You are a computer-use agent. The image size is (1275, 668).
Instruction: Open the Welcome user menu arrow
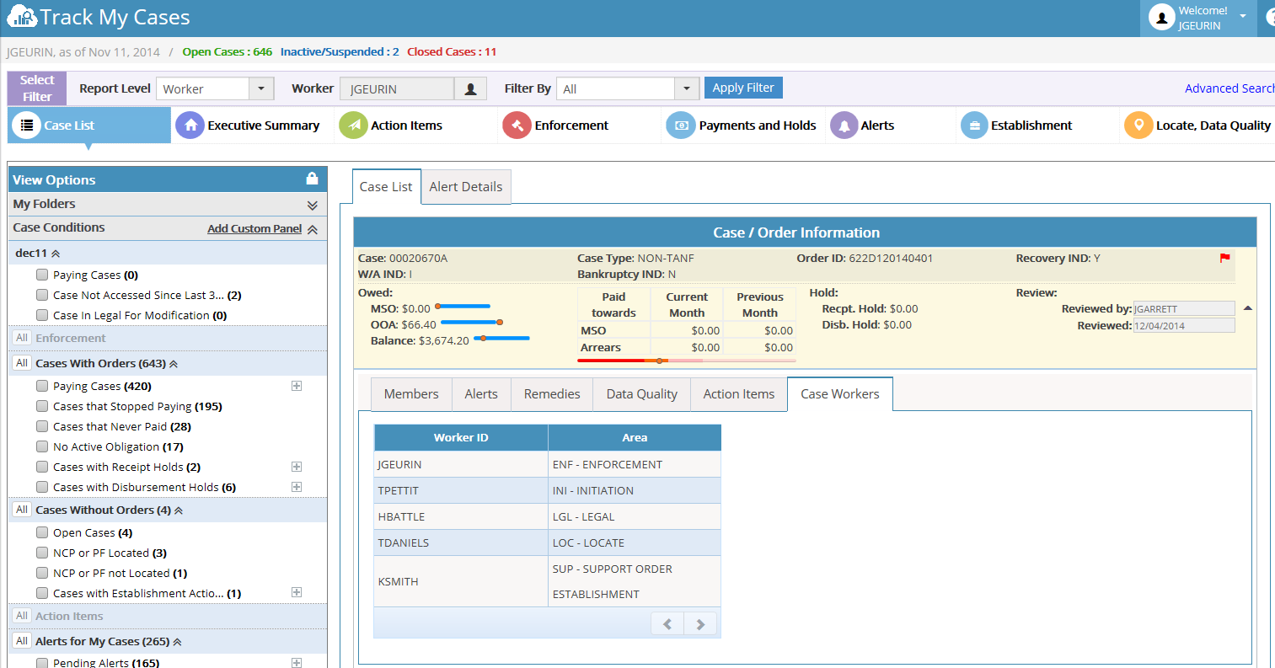tap(1242, 17)
